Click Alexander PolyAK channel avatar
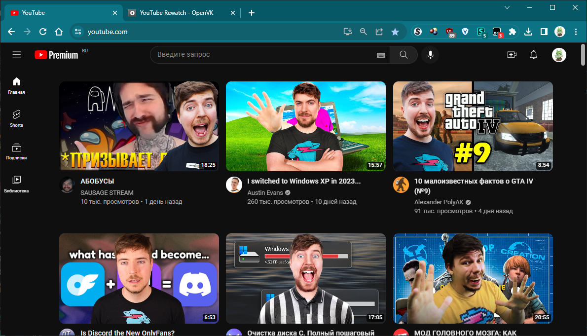The image size is (587, 336). tap(401, 185)
